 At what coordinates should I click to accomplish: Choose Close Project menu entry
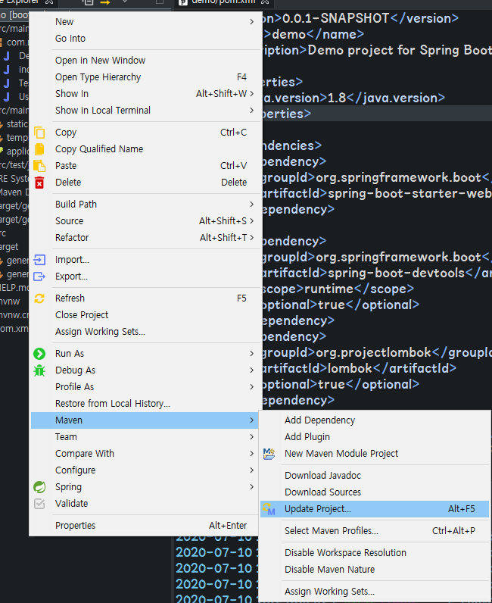145,315
